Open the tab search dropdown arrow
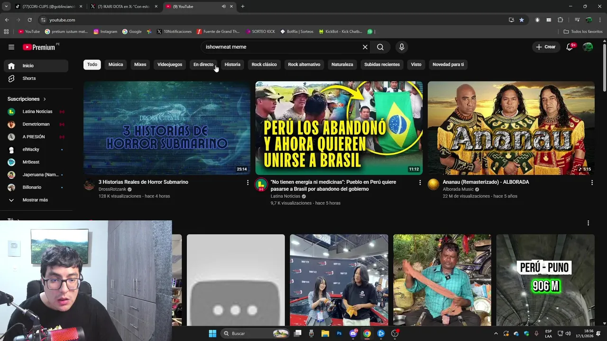The width and height of the screenshot is (607, 341). pyautogui.click(x=6, y=6)
